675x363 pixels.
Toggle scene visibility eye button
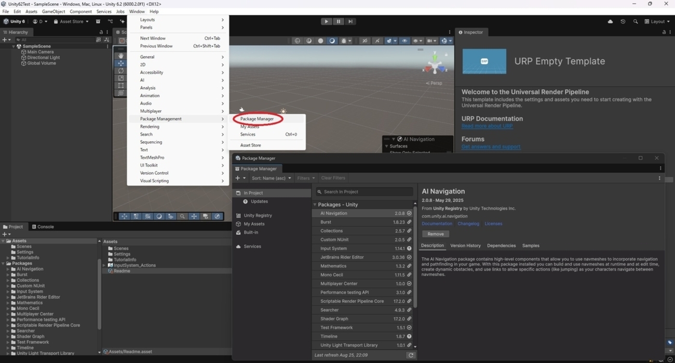tap(404, 41)
